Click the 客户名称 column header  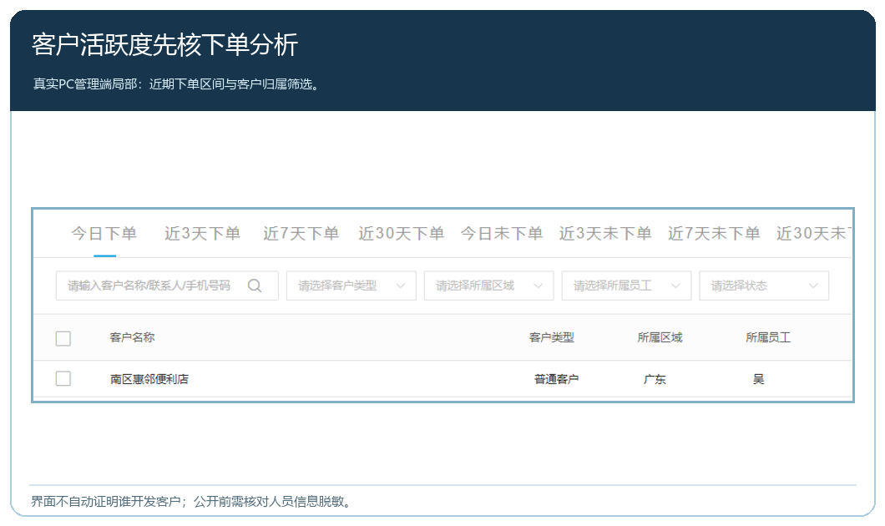[x=132, y=337]
